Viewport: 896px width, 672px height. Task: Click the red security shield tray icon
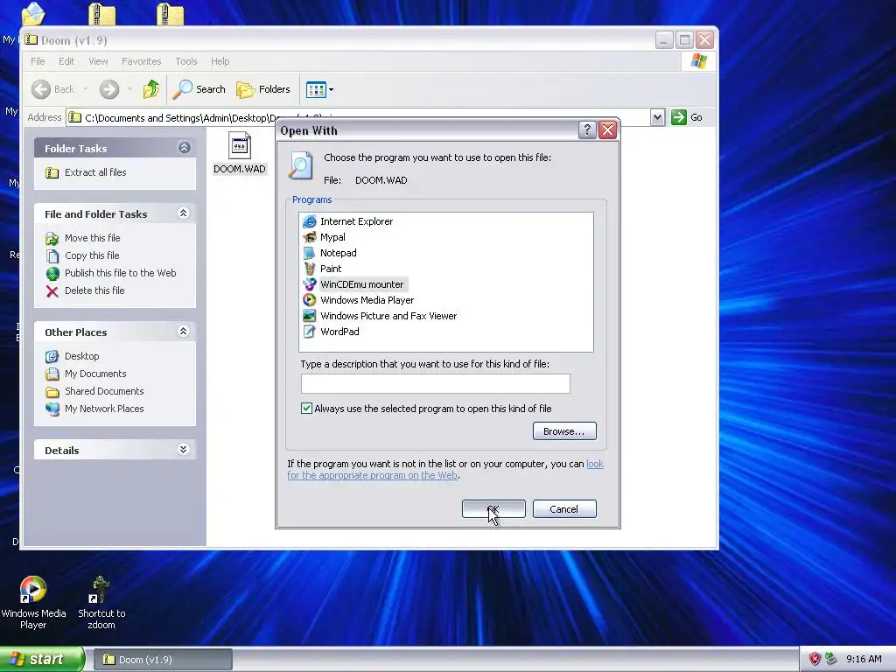(815, 659)
